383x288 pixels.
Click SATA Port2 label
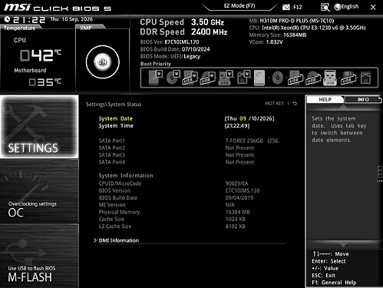click(x=112, y=147)
